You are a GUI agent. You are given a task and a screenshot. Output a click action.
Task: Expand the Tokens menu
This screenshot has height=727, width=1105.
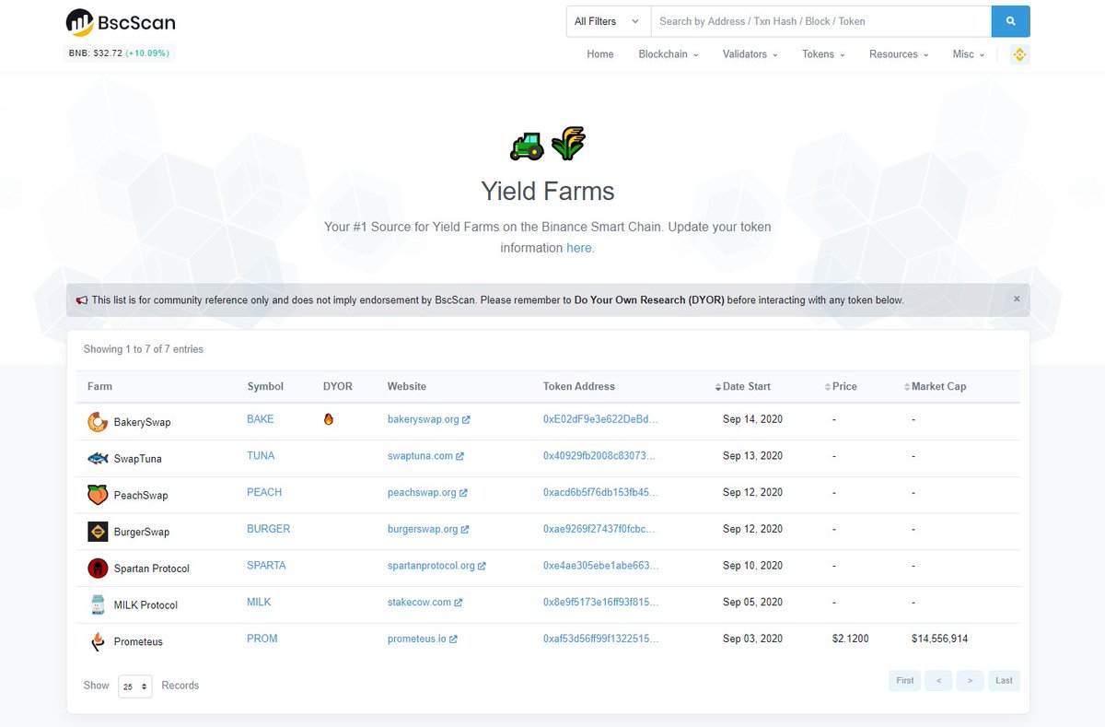(823, 54)
